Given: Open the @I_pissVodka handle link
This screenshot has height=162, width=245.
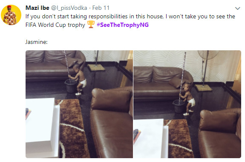Looking at the screenshot, I should pos(69,8).
